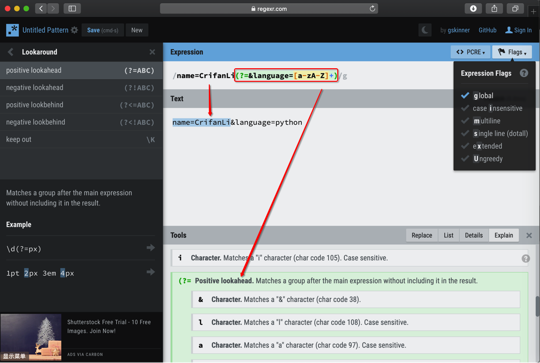The image size is (540, 363).
Task: Go back with Lookaround back chevron
Action: (x=10, y=52)
